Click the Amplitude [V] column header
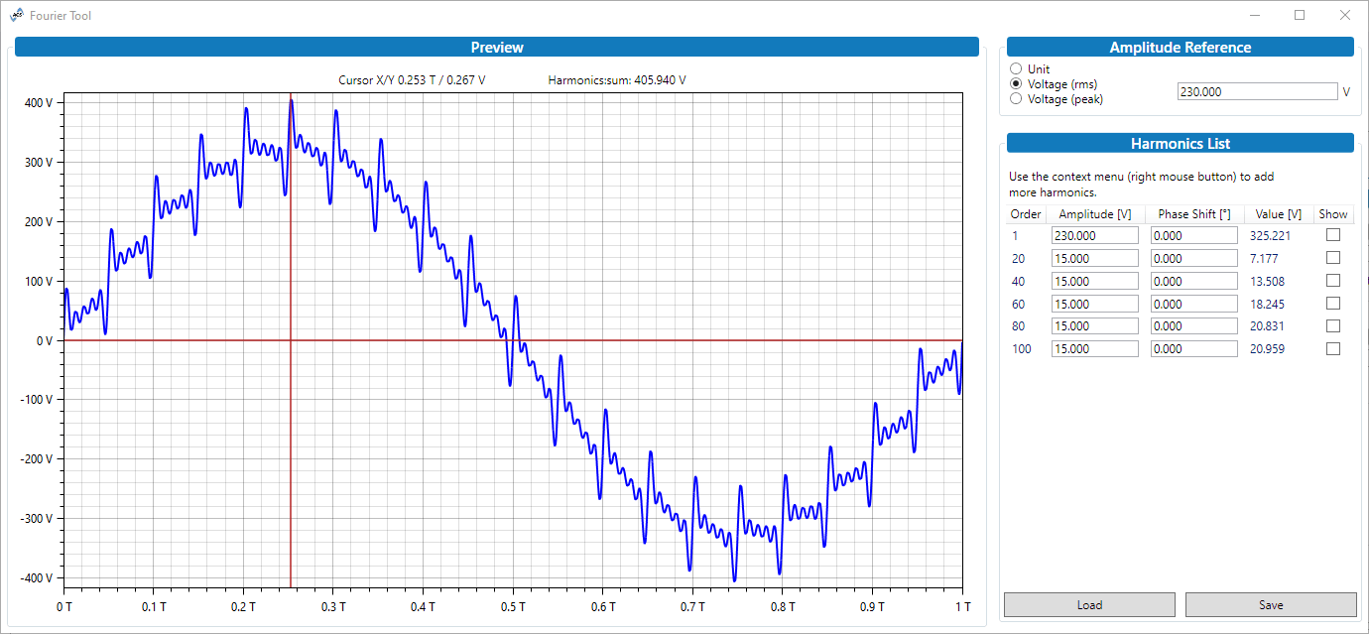Viewport: 1369px width, 634px height. 1095,214
